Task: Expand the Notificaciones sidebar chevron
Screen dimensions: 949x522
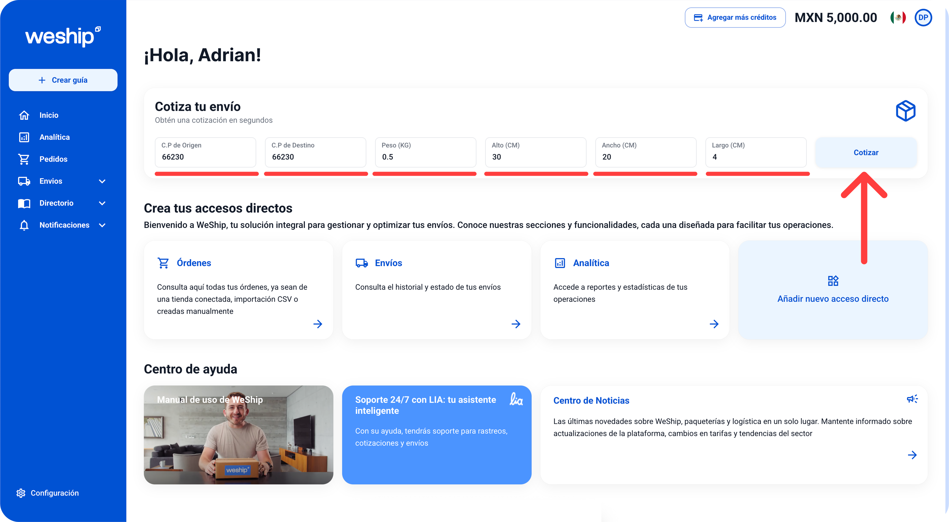Action: click(102, 225)
